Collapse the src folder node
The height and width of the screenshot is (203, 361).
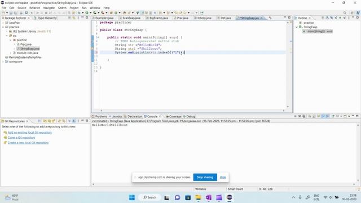7,36
